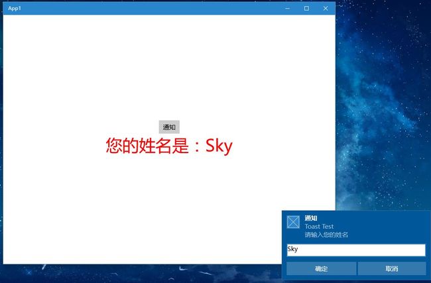Image resolution: width=431 pixels, height=283 pixels.
Task: Confirm the toast with the 确定 button
Action: tap(321, 268)
